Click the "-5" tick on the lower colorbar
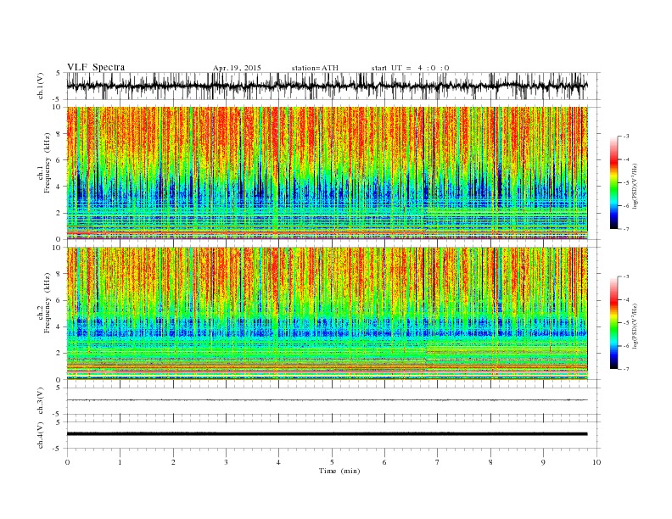The width and height of the screenshot is (672, 519). [625, 323]
